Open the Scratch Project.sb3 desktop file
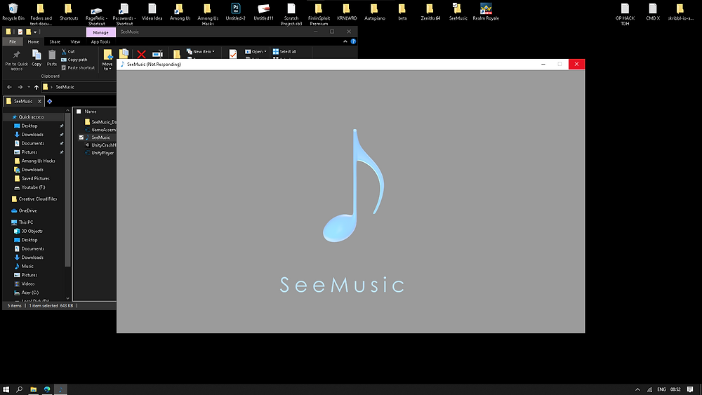The width and height of the screenshot is (702, 395). (x=291, y=14)
